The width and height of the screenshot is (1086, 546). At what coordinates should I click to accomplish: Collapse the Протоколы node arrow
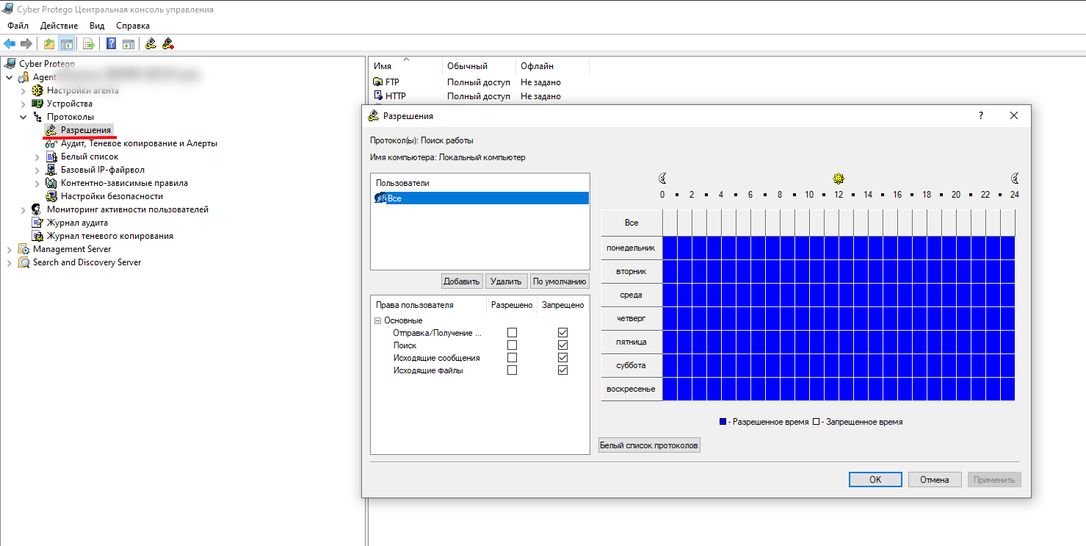[x=23, y=117]
